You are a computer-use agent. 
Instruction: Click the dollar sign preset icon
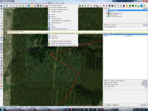point(115,6)
